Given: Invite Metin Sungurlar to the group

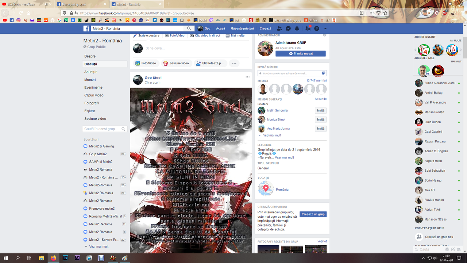Looking at the screenshot, I should tap(321, 110).
